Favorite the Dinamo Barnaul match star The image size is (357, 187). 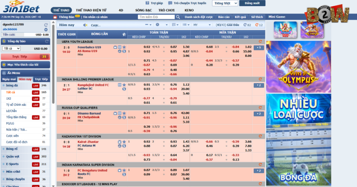pyautogui.click(x=124, y=113)
